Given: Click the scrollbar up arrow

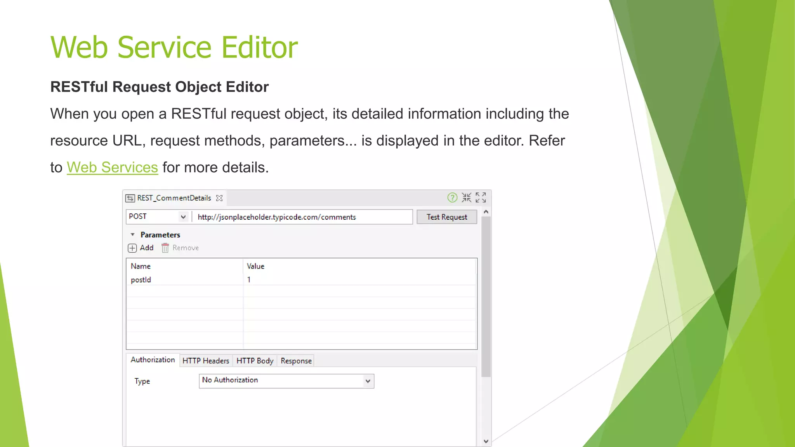Looking at the screenshot, I should (x=486, y=212).
